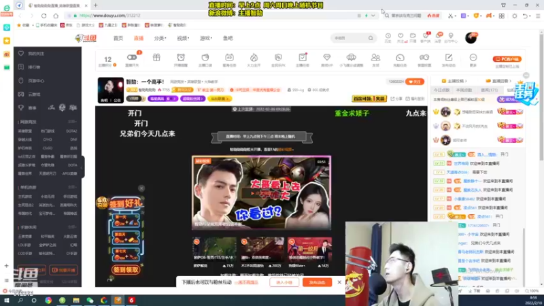Screen dimensions: 544x306
Task: Open the DOTA2 category link
Action: tap(71, 131)
